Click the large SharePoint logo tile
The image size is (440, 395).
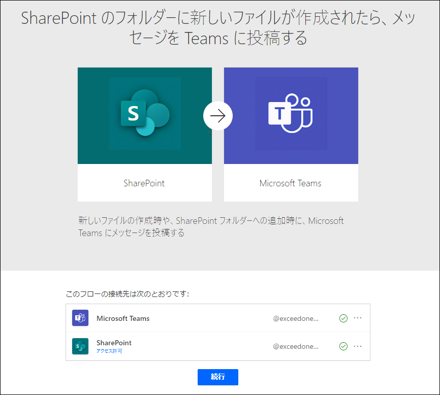pos(145,115)
